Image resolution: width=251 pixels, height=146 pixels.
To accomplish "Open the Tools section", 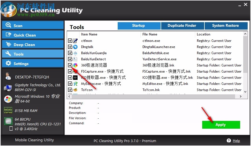I will 33,54.
